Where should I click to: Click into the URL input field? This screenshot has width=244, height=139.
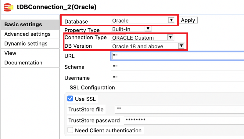click(177, 56)
